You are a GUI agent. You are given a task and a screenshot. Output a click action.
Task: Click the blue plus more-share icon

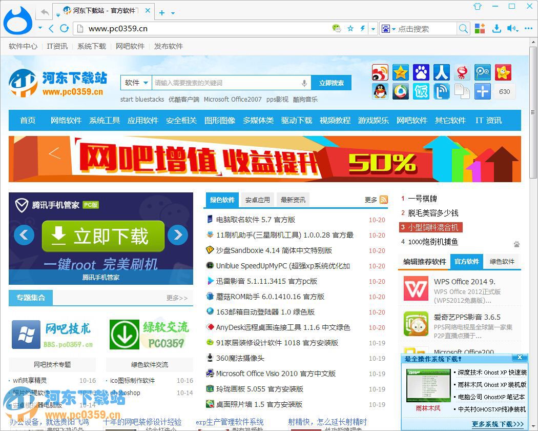pos(483,92)
